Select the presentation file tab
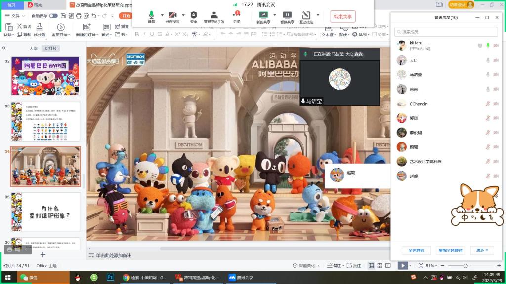 coord(101,5)
